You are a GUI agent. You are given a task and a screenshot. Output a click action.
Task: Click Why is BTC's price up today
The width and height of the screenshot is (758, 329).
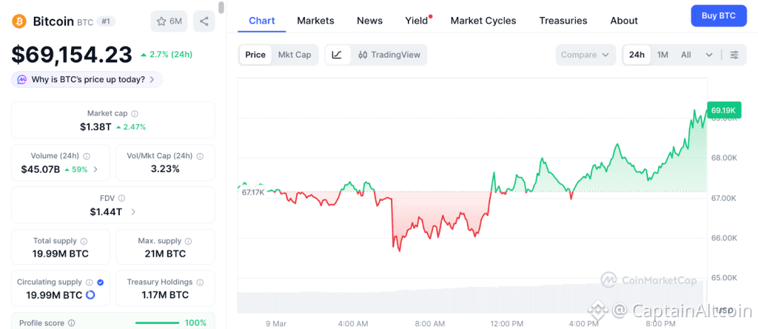(87, 79)
